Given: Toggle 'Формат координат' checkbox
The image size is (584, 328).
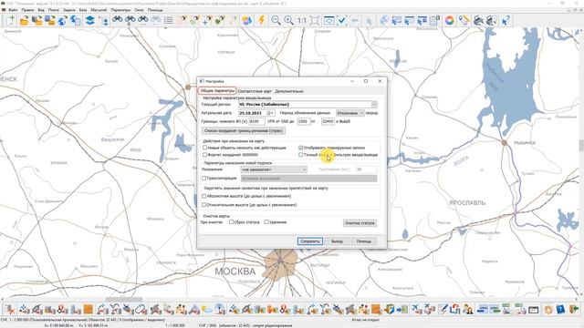Looking at the screenshot, I should (204, 154).
